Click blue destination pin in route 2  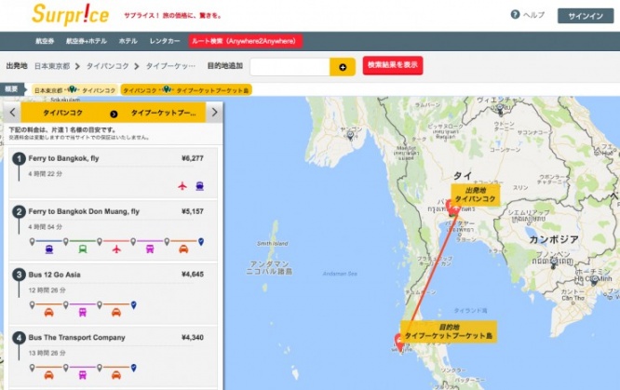click(201, 241)
